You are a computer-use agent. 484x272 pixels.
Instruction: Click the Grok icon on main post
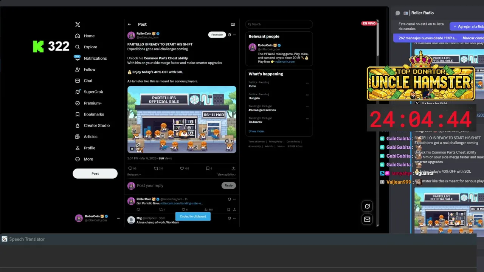[229, 35]
